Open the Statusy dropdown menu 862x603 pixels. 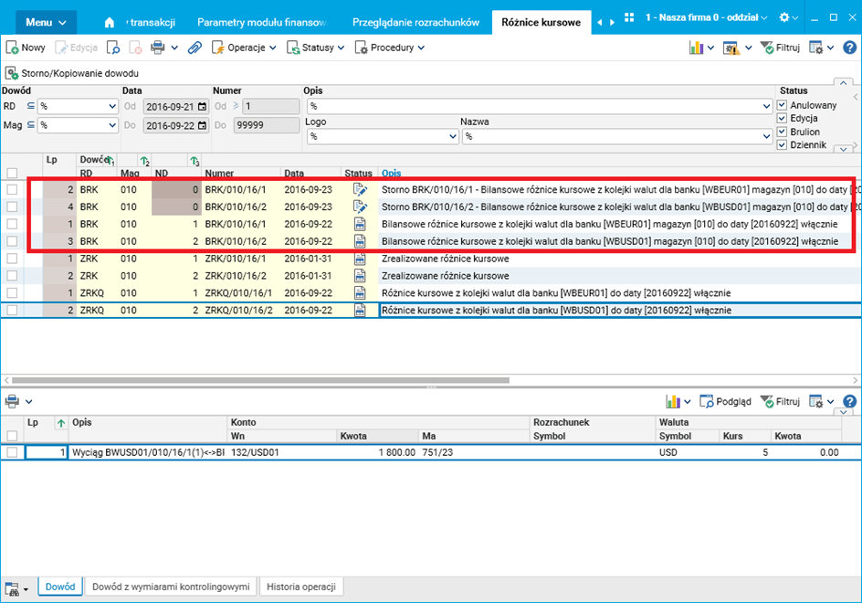[x=316, y=48]
